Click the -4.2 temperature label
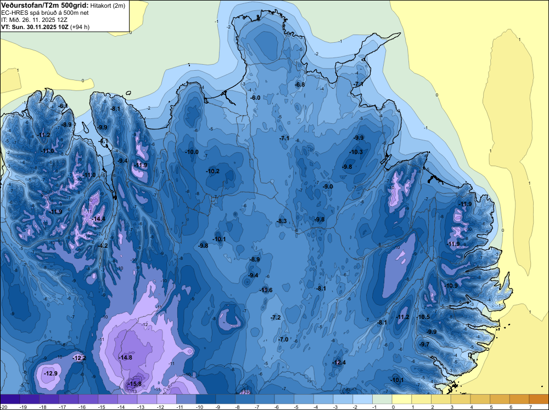549x410 pixels. pyautogui.click(x=103, y=246)
